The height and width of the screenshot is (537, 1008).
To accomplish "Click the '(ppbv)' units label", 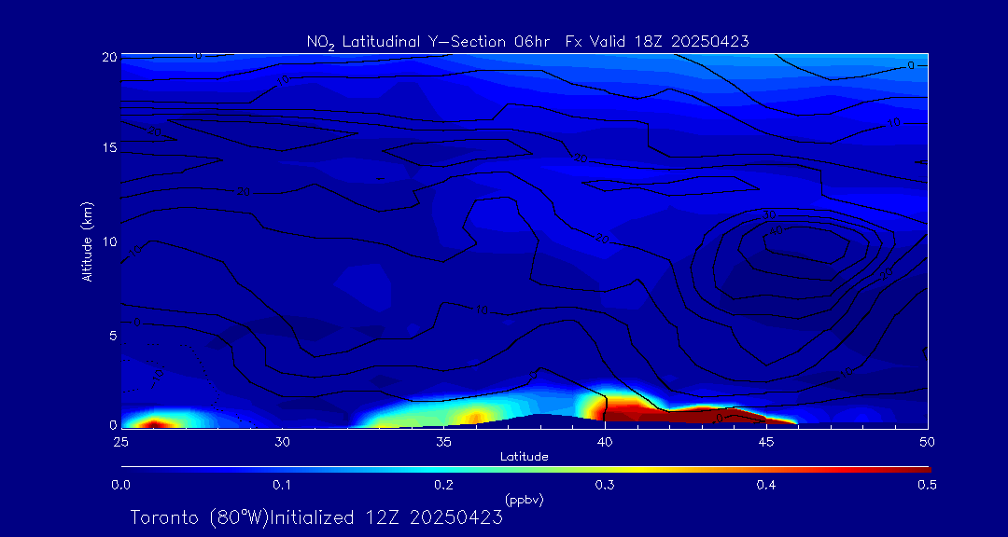I will click(525, 500).
